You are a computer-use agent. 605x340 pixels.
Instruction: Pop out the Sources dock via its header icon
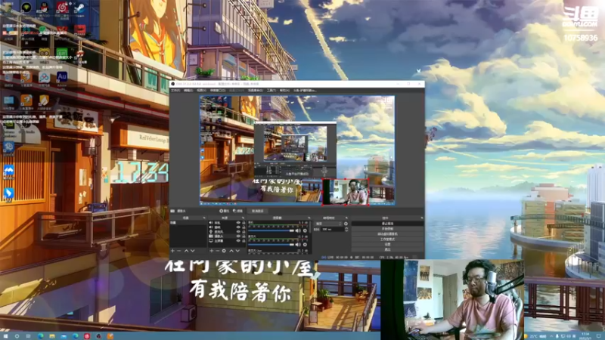[x=243, y=218]
